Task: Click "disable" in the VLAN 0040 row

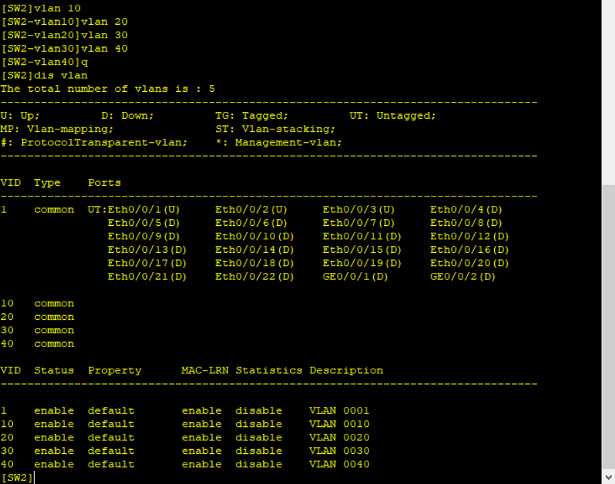Action: [259, 465]
